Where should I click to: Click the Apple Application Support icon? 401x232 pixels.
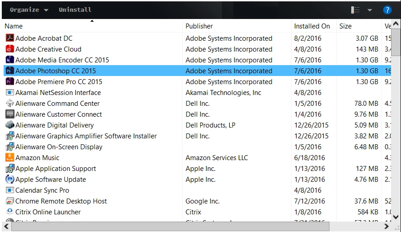point(10,168)
